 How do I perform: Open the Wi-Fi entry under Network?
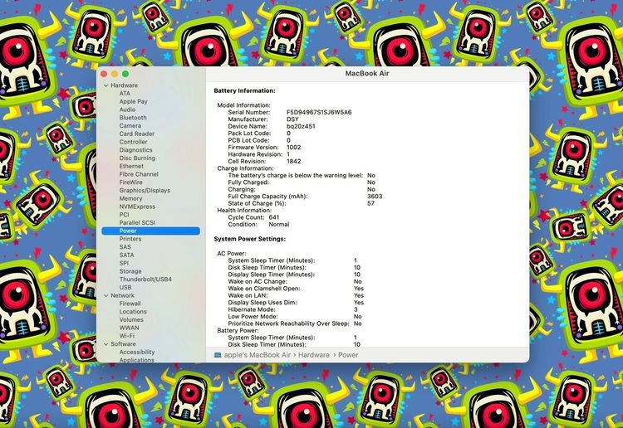(x=127, y=336)
